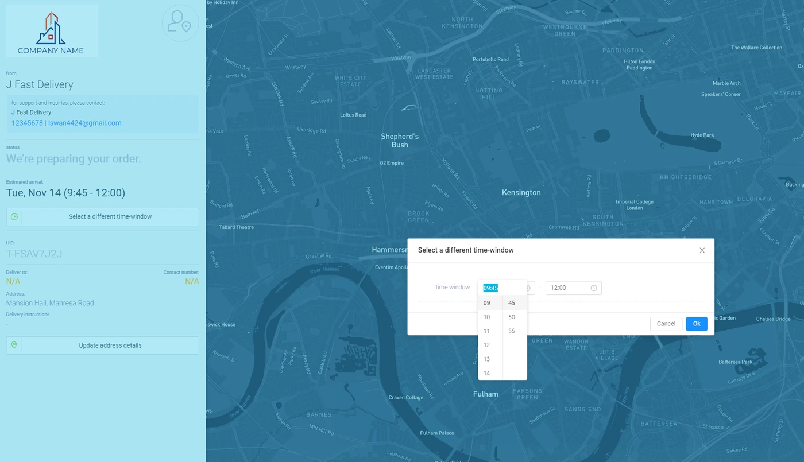The image size is (804, 462).
Task: Click the clock icon beside time-window button
Action: tap(14, 217)
